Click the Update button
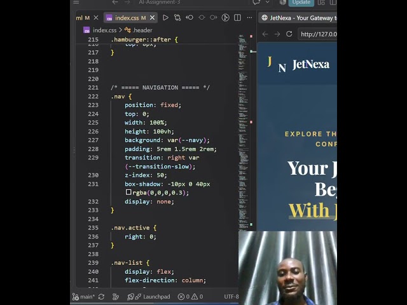The height and width of the screenshot is (305, 407). pyautogui.click(x=301, y=3)
